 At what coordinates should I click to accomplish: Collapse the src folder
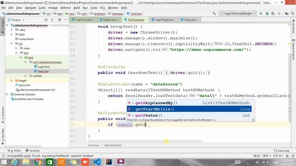coord(12,44)
